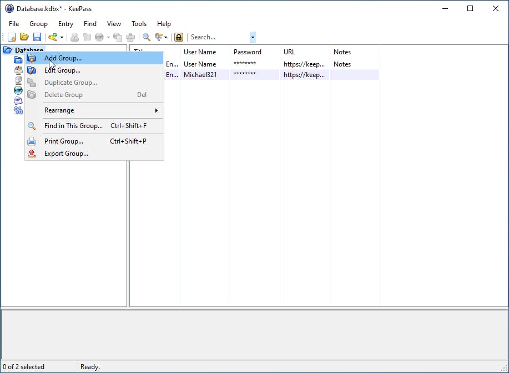Click the Notes column header
This screenshot has width=509, height=373.
coord(355,52)
